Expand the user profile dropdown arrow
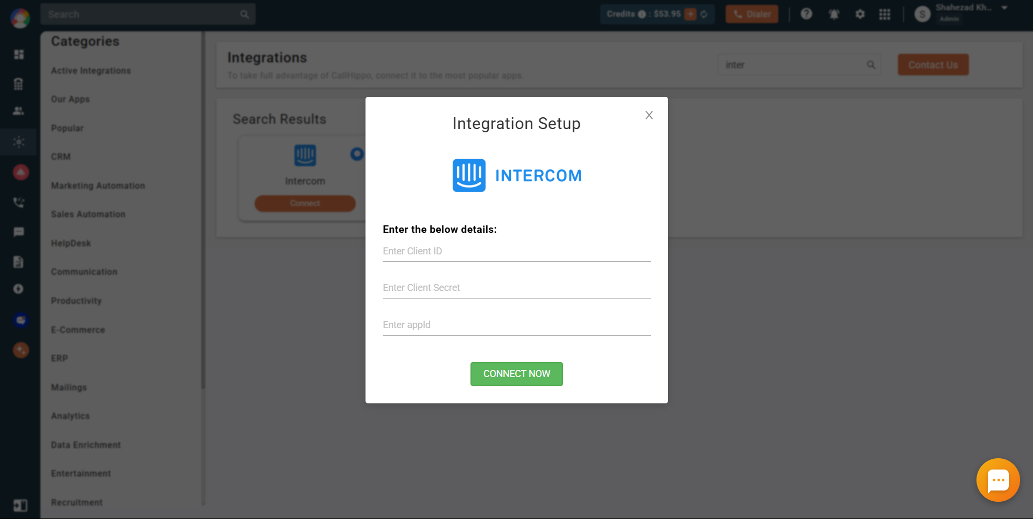This screenshot has width=1033, height=519. [1004, 8]
